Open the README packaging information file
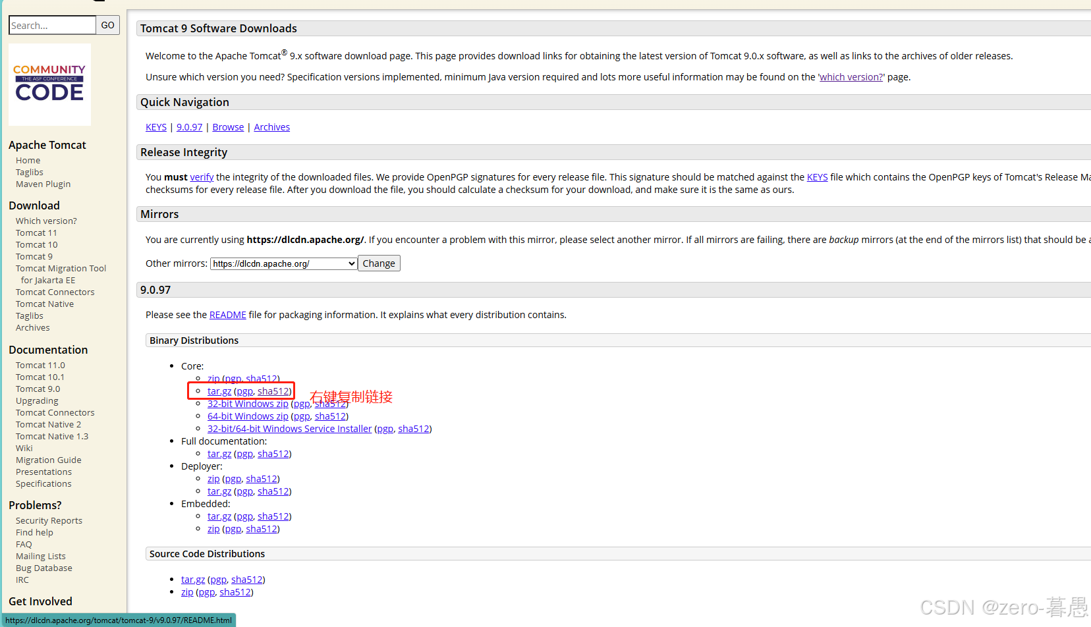The height and width of the screenshot is (627, 1091). [227, 314]
